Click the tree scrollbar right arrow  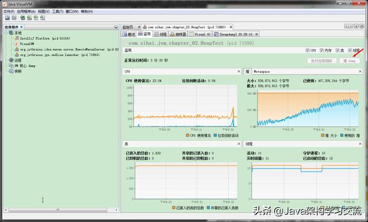(117, 210)
